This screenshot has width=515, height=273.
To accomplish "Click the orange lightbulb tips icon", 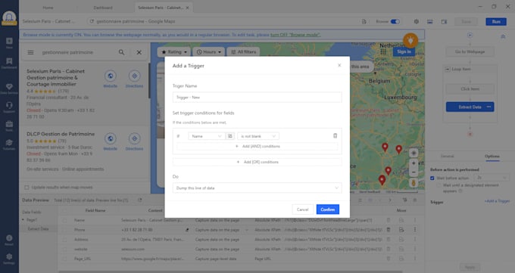I will pos(410,40).
